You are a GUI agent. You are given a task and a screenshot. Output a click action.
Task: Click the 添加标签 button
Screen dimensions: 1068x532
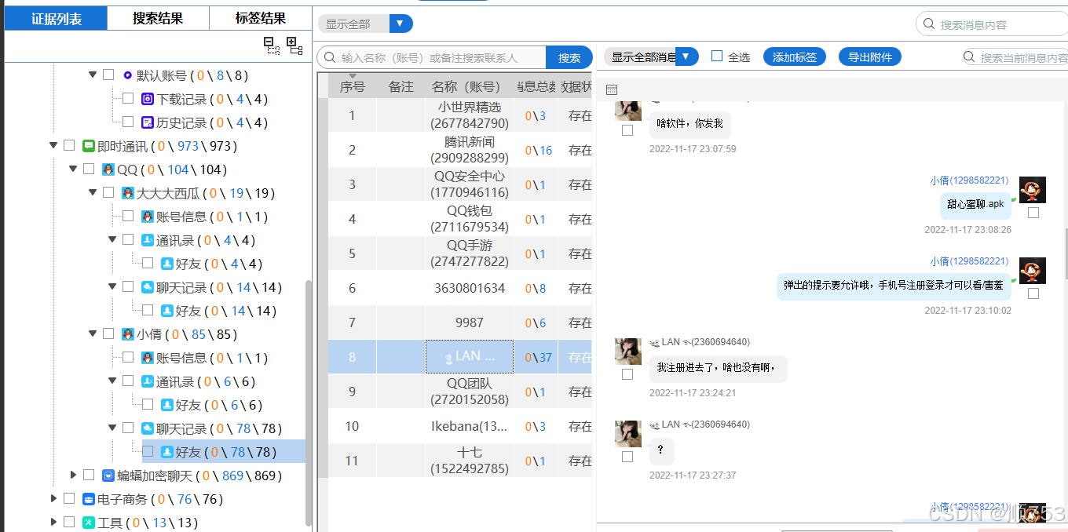coord(794,56)
